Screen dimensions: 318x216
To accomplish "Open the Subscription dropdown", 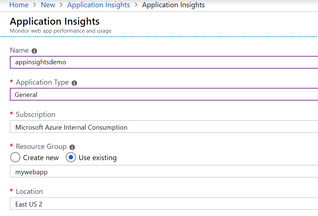I will (164, 127).
